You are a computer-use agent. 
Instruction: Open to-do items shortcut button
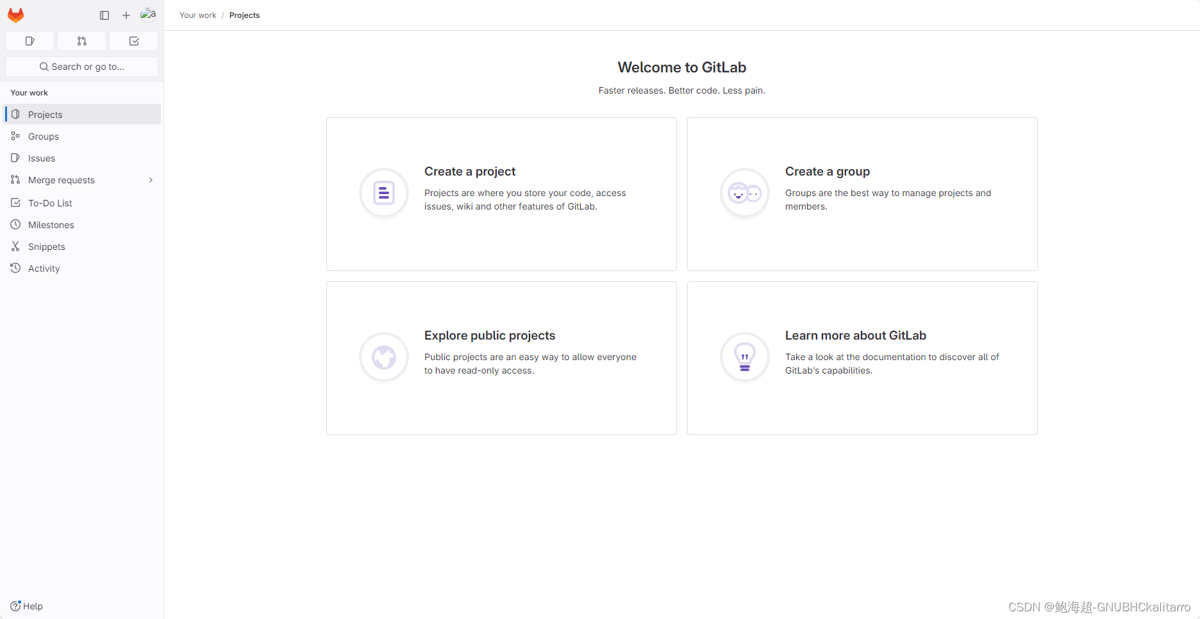pyautogui.click(x=134, y=41)
